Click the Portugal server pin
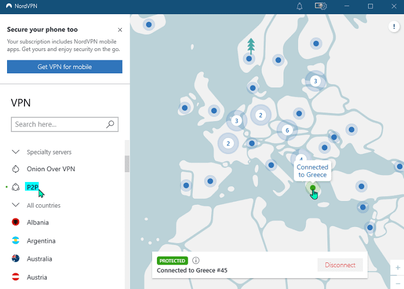 click(x=186, y=185)
